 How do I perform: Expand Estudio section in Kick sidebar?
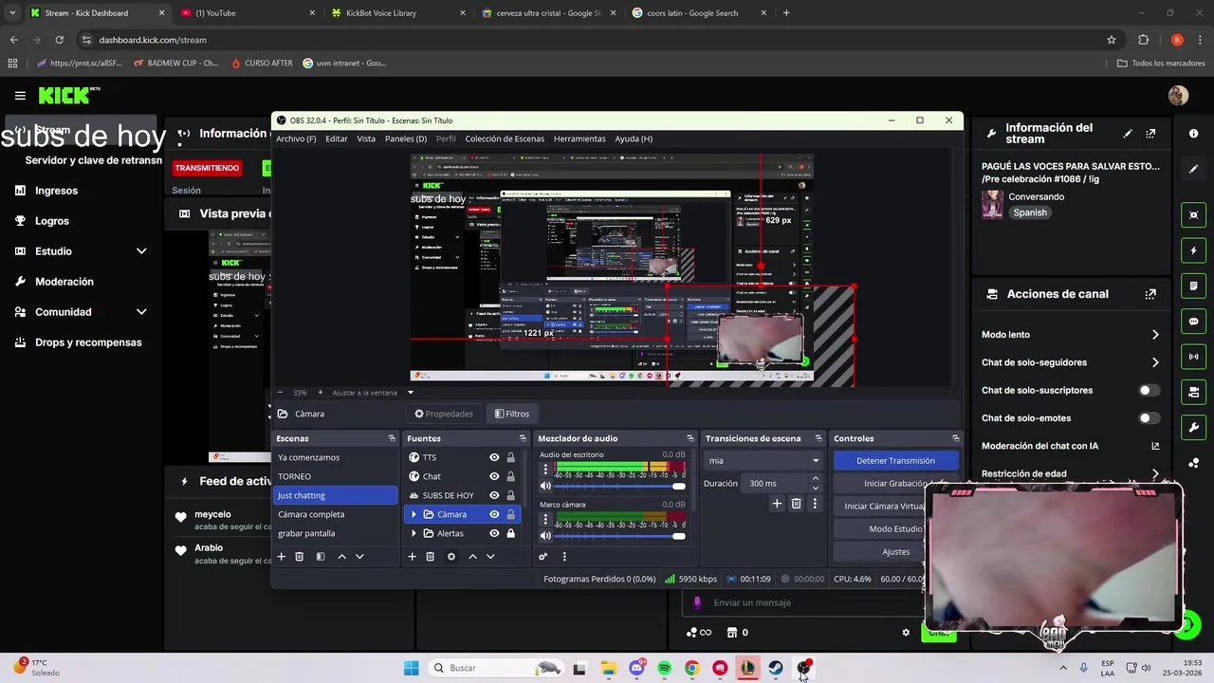click(141, 251)
